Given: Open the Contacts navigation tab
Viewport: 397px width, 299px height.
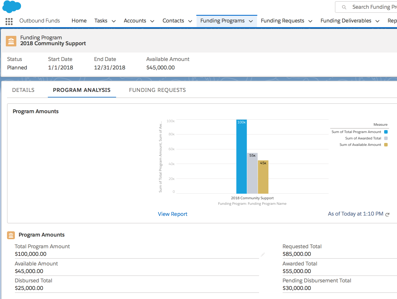Looking at the screenshot, I should 173,21.
